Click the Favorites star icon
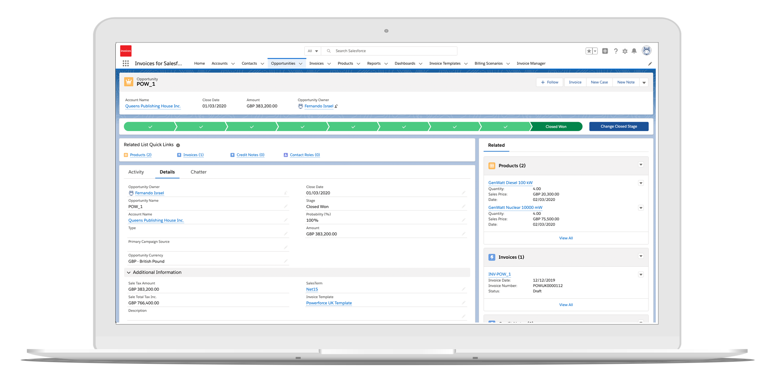Screen dimensions: 766x383 pyautogui.click(x=589, y=51)
